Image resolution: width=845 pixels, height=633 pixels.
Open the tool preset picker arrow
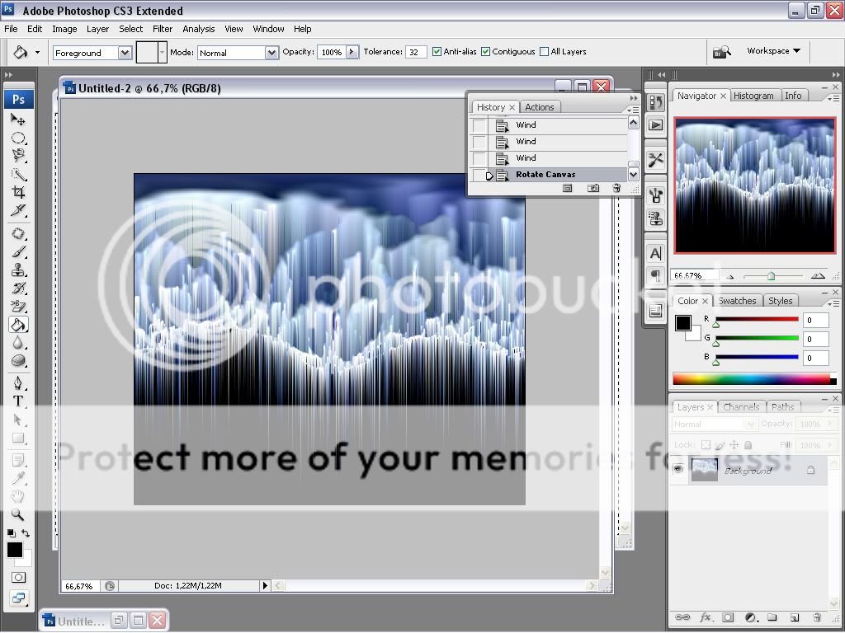coord(37,52)
